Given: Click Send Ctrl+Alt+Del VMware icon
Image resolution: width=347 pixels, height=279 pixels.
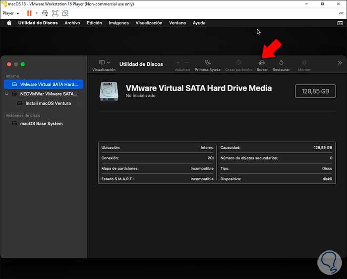Looking at the screenshot, I should (x=45, y=13).
